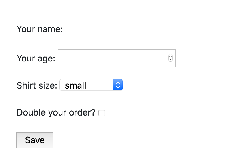Viewport: 233px width, 168px height.
Task: Select the age spinner control
Action: coord(170,58)
